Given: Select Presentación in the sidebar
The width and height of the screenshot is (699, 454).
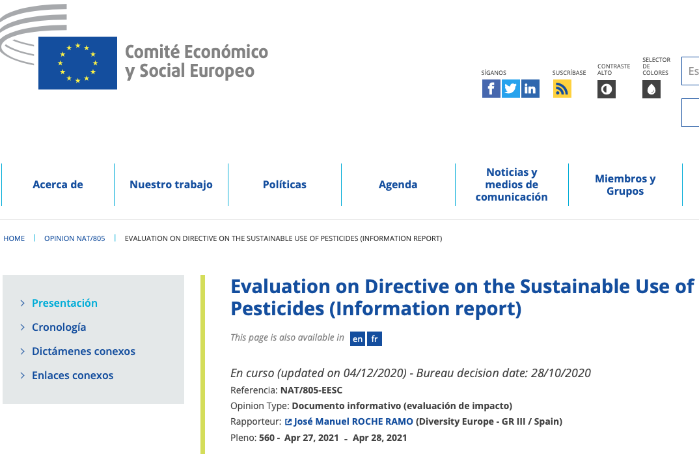Looking at the screenshot, I should pyautogui.click(x=64, y=303).
